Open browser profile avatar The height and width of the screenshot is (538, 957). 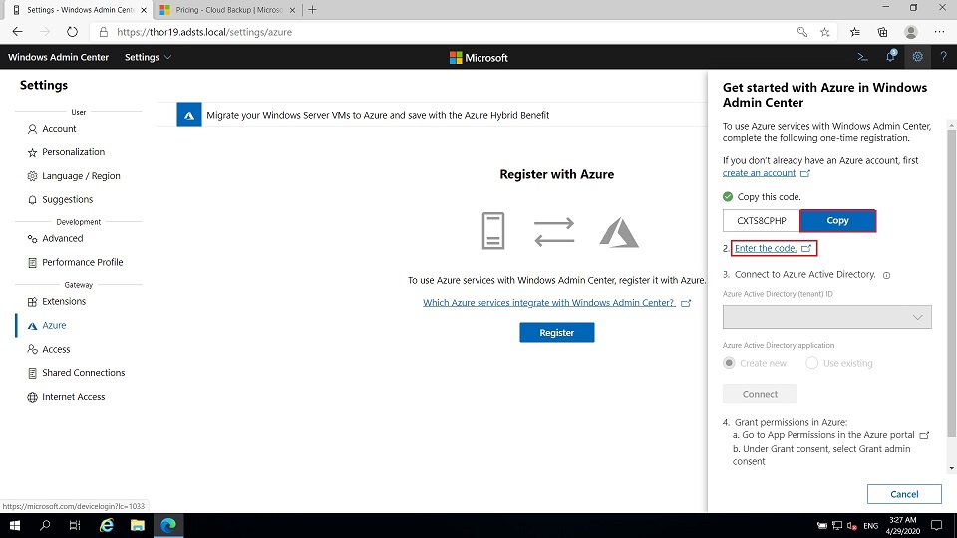(911, 32)
